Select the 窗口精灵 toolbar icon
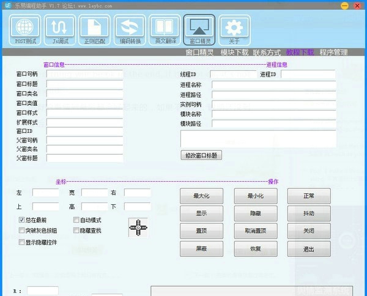The width and height of the screenshot is (367, 296). point(199,31)
